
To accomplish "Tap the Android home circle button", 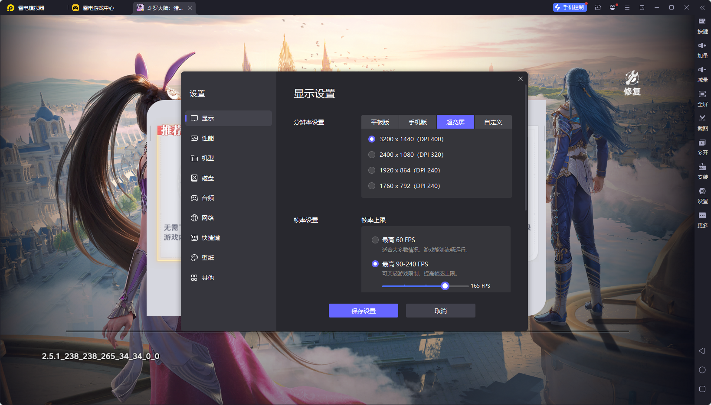I will (x=702, y=370).
